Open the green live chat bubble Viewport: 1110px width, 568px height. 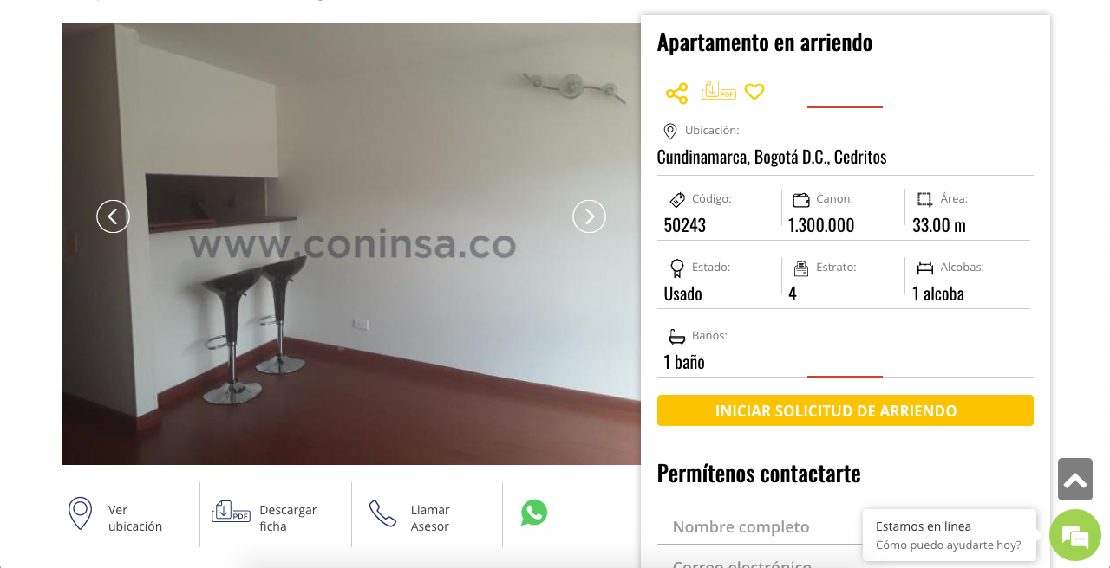[x=1075, y=535]
